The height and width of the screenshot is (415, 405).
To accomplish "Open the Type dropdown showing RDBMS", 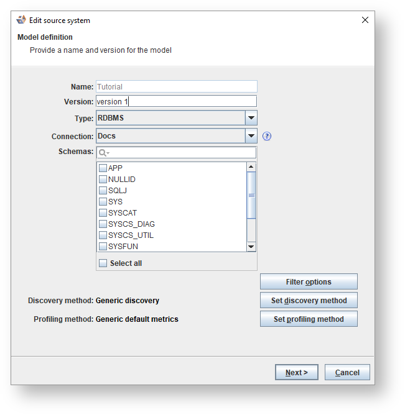I will (251, 118).
